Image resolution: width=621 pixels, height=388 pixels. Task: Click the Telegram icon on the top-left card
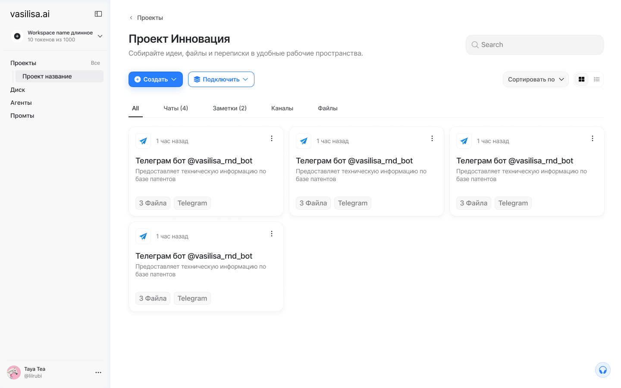pyautogui.click(x=143, y=141)
